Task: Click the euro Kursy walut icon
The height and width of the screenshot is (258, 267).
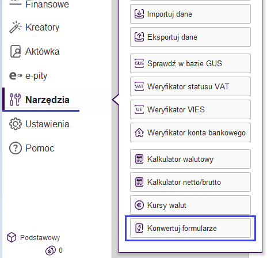Action: coord(139,205)
